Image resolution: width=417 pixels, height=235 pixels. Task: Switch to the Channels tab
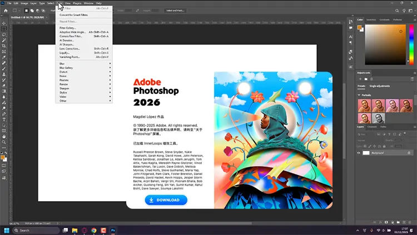(372, 127)
